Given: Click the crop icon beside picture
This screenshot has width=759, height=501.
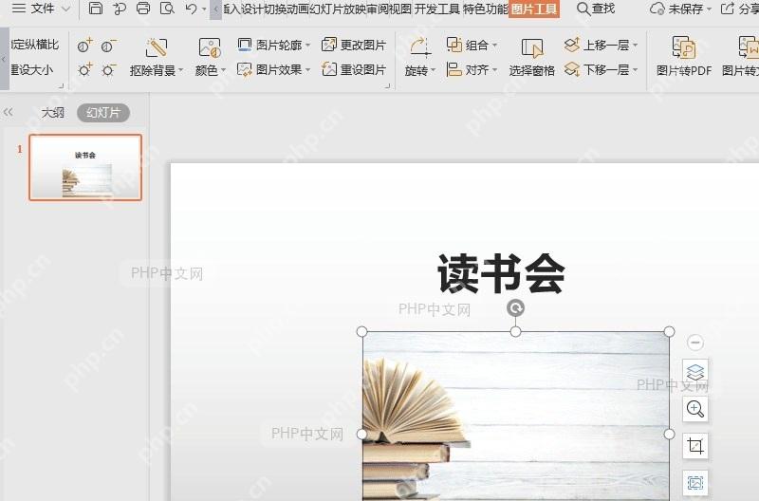Looking at the screenshot, I should [x=695, y=446].
